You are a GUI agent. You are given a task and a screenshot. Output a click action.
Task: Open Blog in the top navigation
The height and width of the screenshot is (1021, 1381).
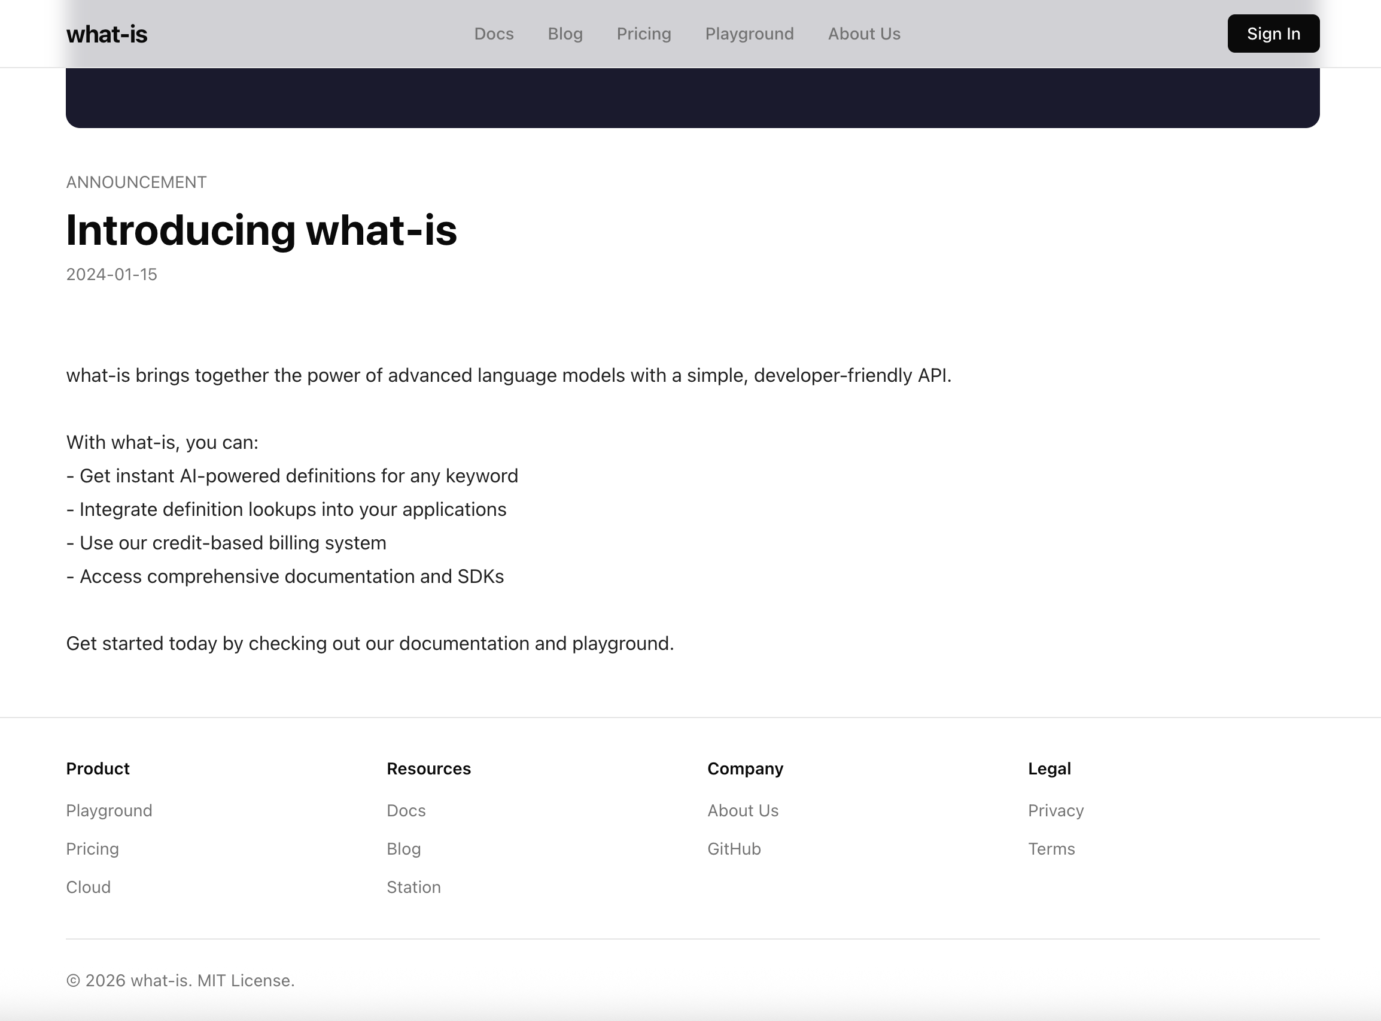[x=565, y=34]
